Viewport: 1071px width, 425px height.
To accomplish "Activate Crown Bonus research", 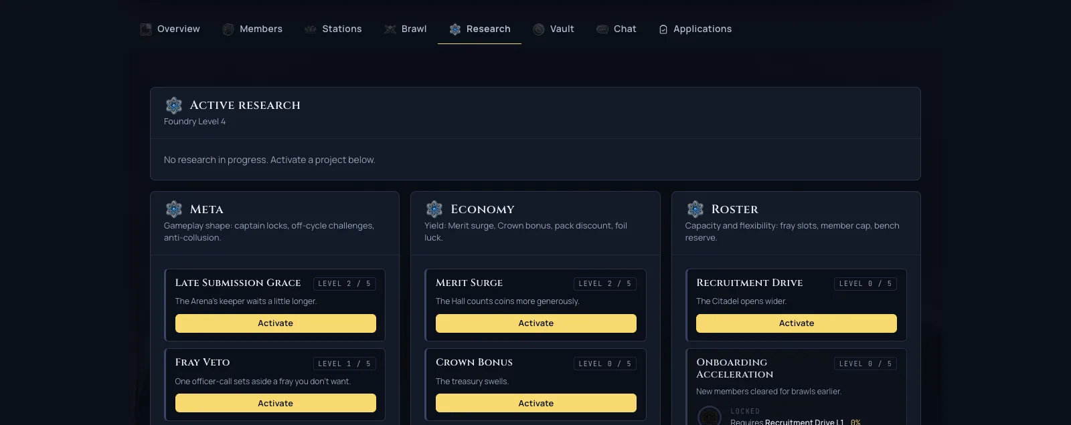I will tap(536, 403).
